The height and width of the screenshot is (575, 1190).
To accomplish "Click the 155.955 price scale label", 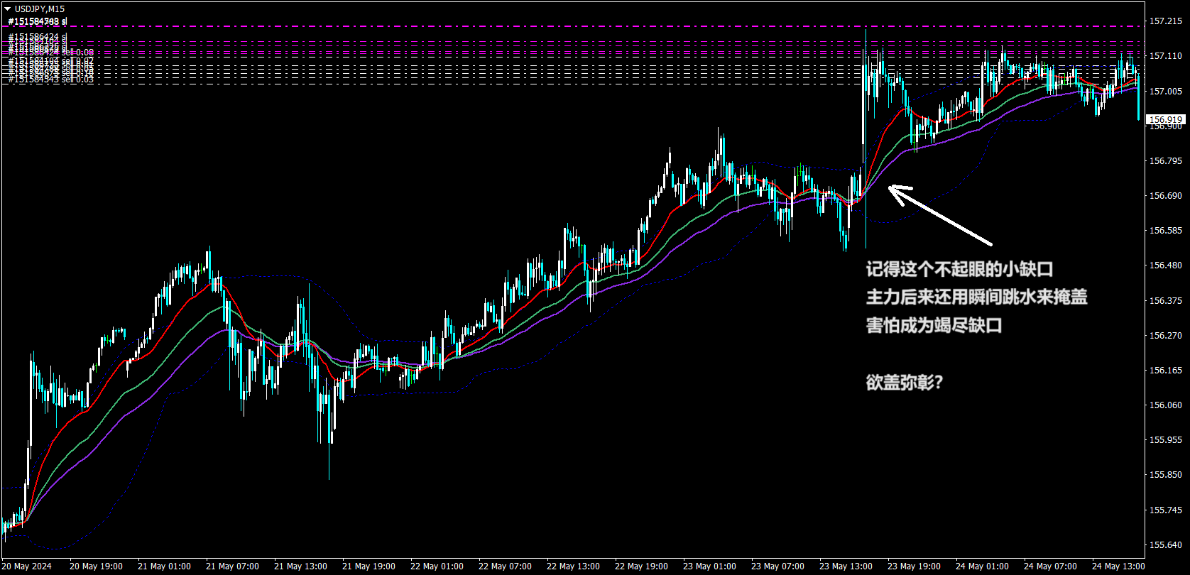I will 1164,440.
